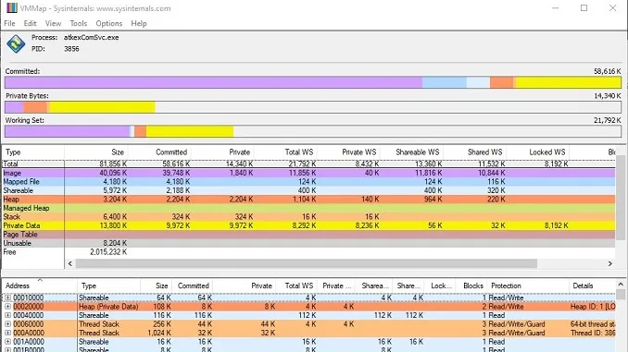Image resolution: width=628 pixels, height=352 pixels.
Task: Click the Free size 2,015,232 K
Action: point(108,252)
